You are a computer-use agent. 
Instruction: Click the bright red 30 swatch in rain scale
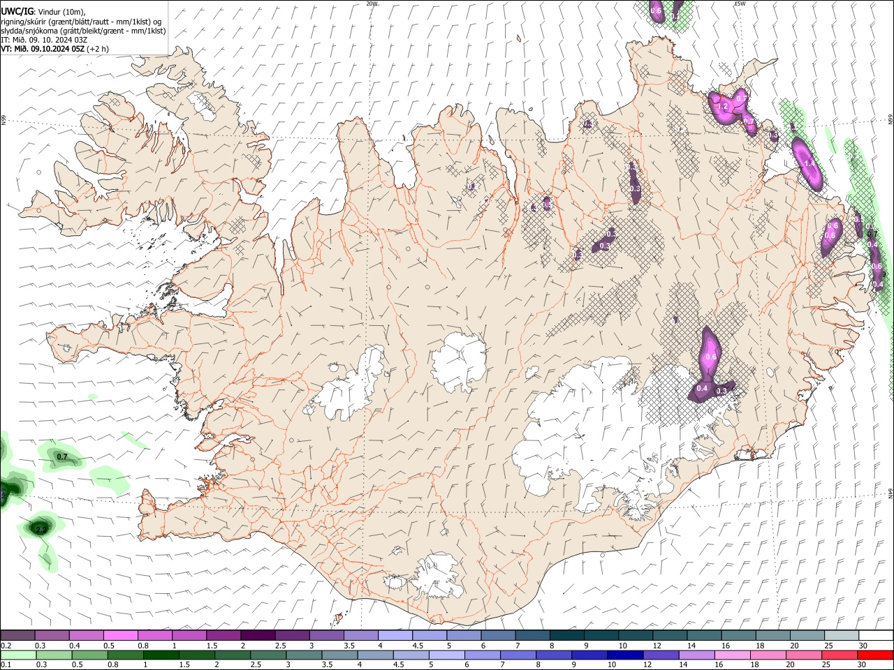point(875,655)
